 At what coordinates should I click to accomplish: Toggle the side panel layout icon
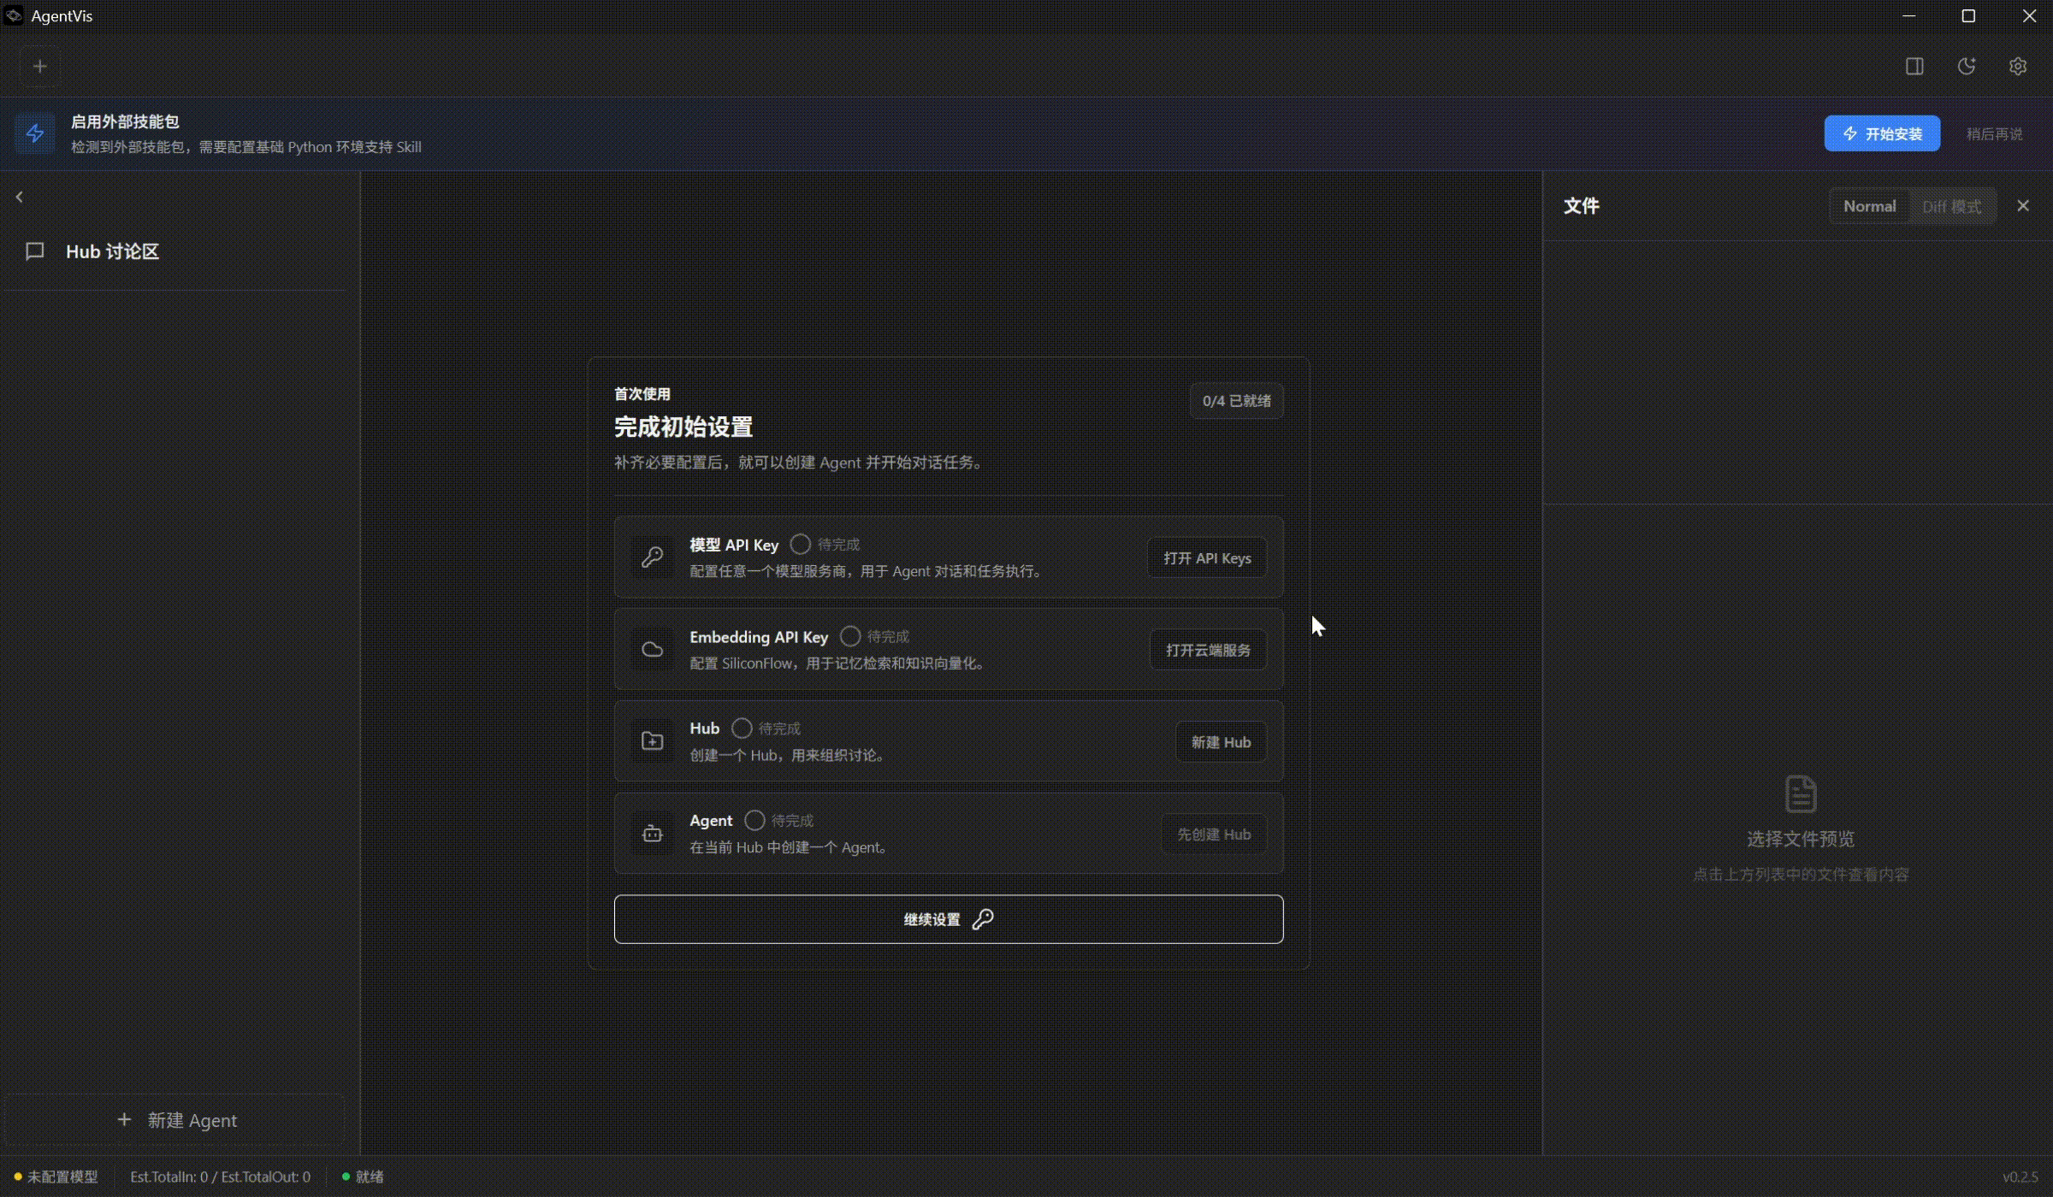1914,66
